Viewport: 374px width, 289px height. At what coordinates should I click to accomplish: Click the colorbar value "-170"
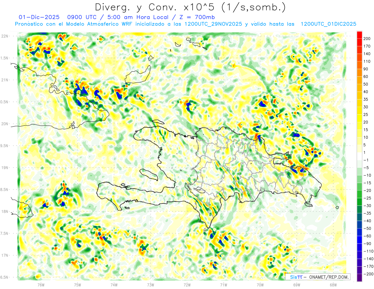[368, 266]
